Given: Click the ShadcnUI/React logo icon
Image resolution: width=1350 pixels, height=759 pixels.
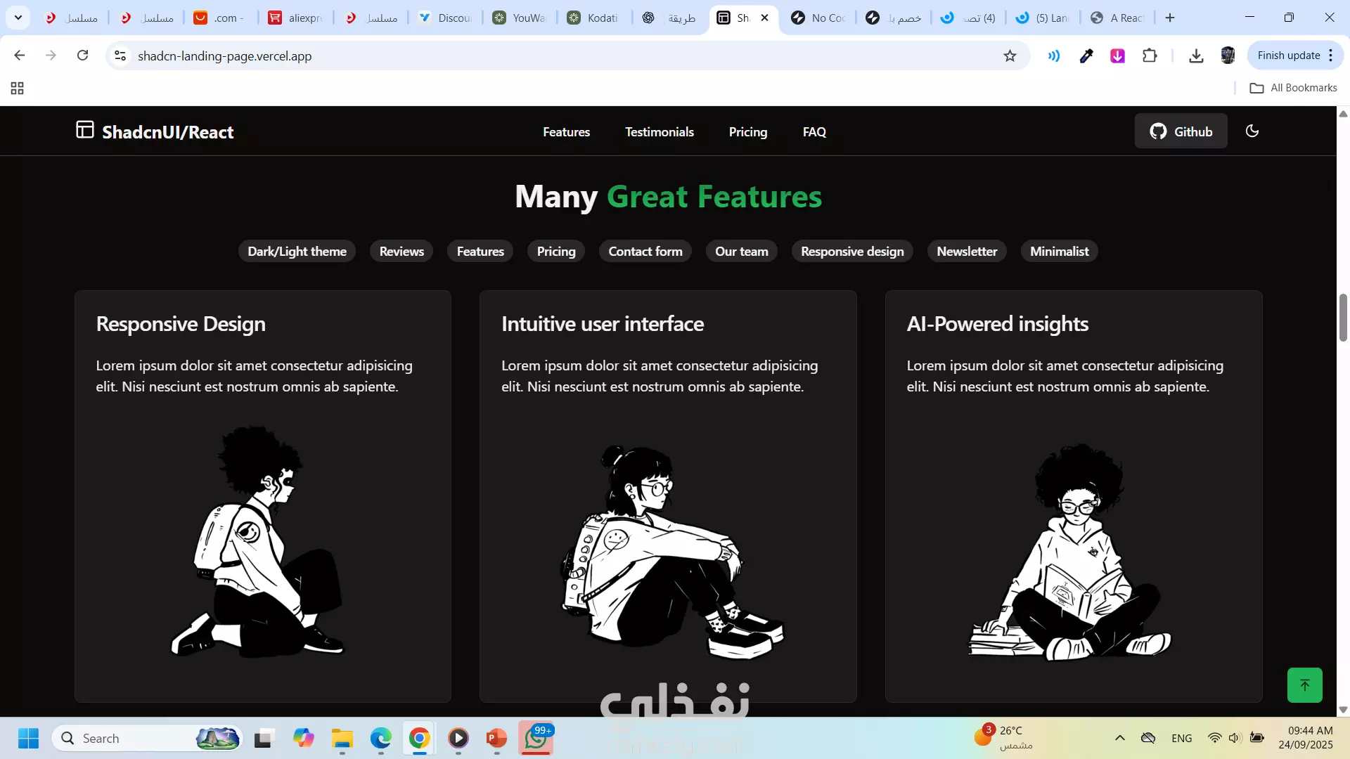Looking at the screenshot, I should click(85, 130).
